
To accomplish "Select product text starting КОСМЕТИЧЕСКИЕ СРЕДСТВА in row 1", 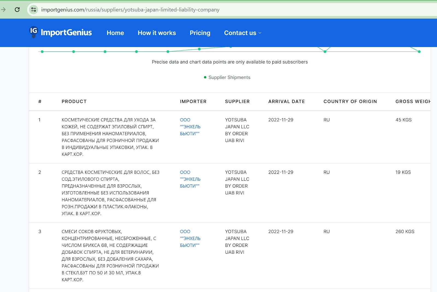I will point(110,137).
